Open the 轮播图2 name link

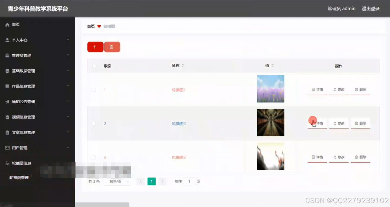178,123
